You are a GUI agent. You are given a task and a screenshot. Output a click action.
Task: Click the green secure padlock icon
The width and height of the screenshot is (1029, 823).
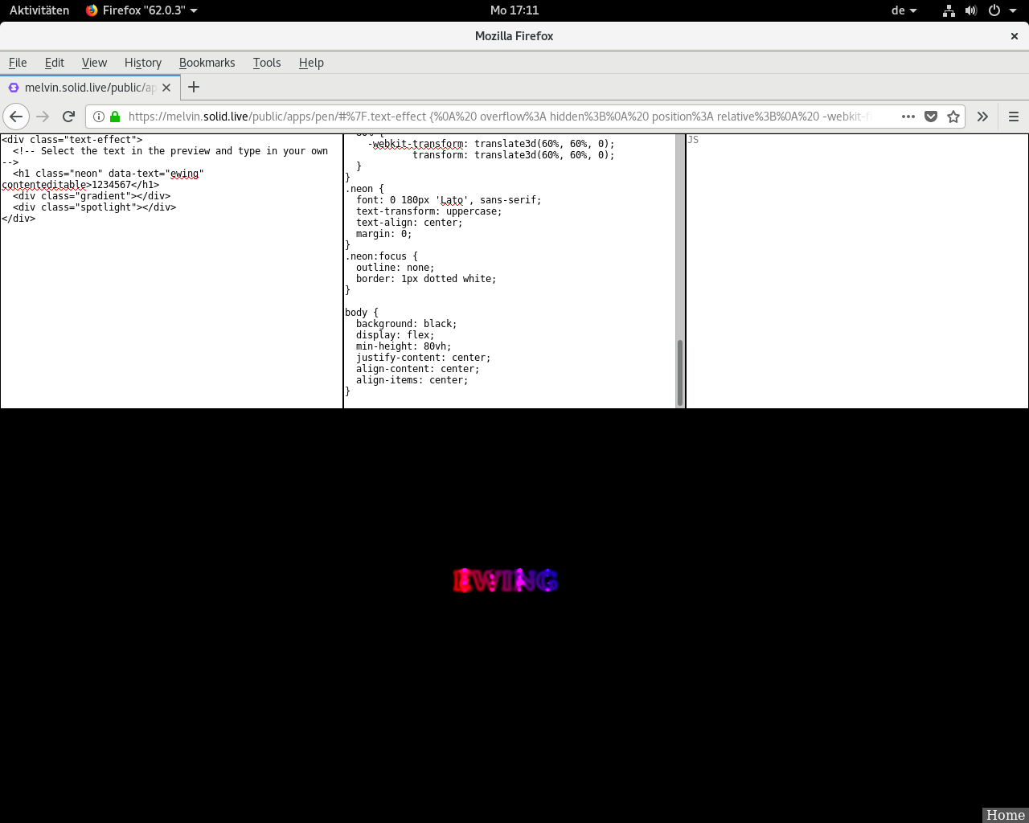point(115,117)
